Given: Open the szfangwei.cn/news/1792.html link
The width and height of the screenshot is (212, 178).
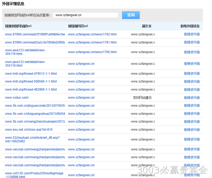Looking at the screenshot, I should click(92, 34).
